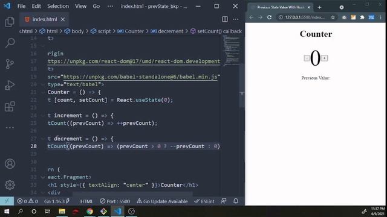Collapse the fold arrow on line 20

click(43, 84)
